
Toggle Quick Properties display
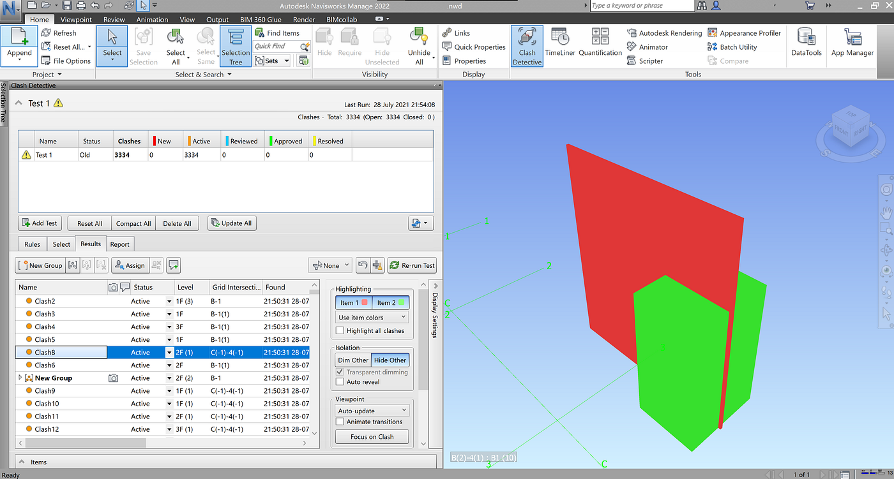(474, 47)
